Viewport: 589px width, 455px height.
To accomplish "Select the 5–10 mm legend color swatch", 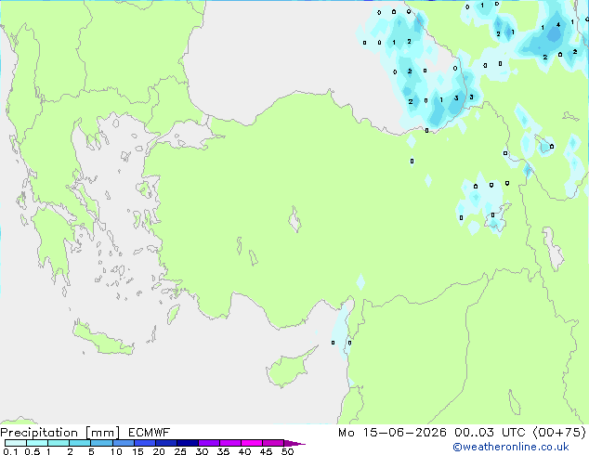I will click(101, 443).
